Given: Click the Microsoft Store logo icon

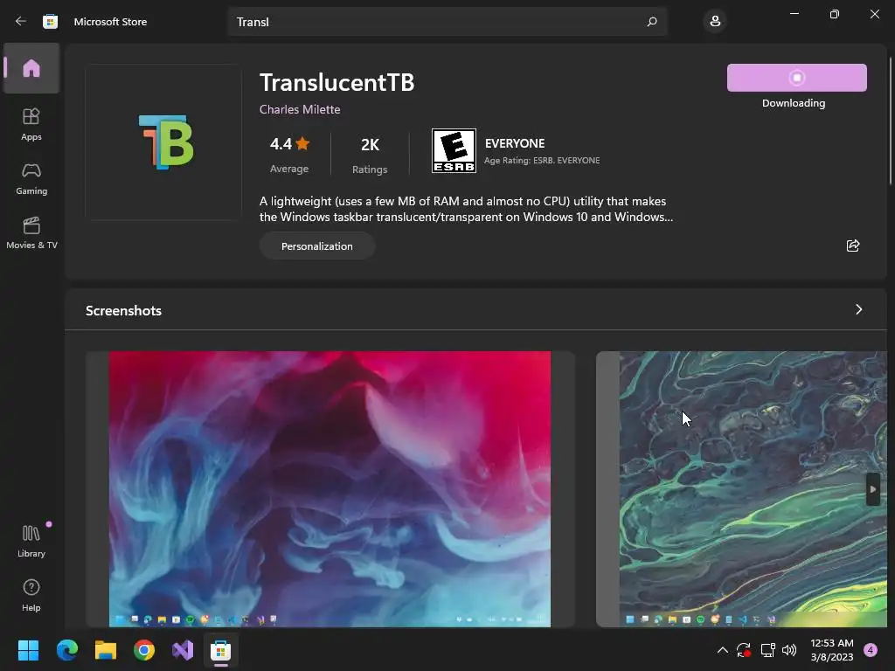Looking at the screenshot, I should 50,22.
